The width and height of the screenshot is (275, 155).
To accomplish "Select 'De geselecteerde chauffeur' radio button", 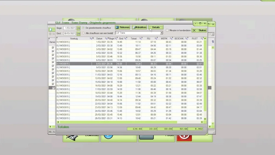I will [83, 28].
